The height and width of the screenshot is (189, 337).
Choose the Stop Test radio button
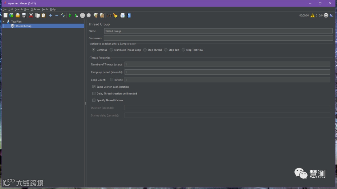click(166, 50)
